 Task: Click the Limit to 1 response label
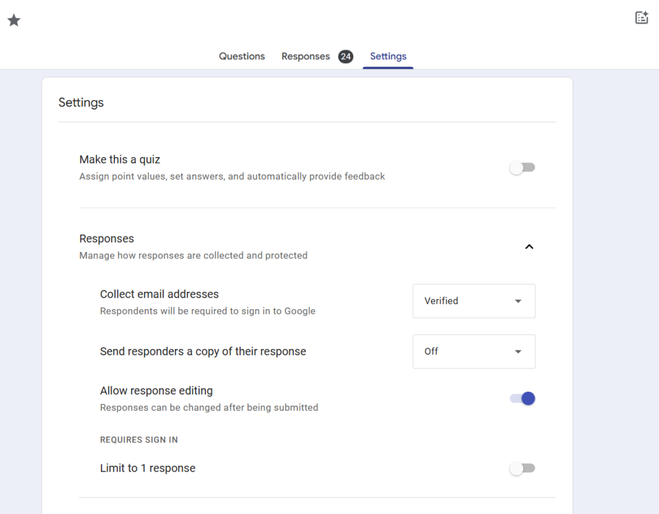click(x=147, y=468)
